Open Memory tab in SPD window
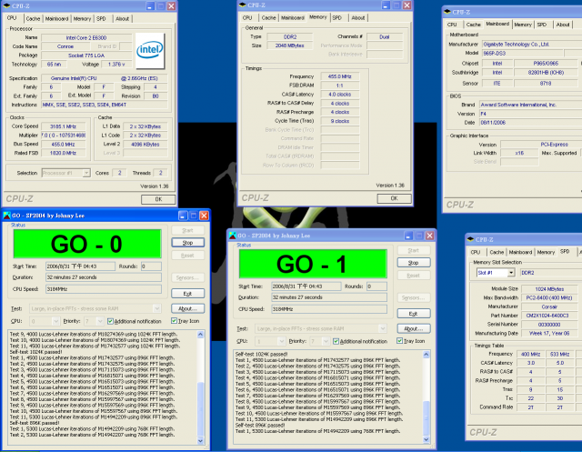582x452 pixels. point(546,252)
